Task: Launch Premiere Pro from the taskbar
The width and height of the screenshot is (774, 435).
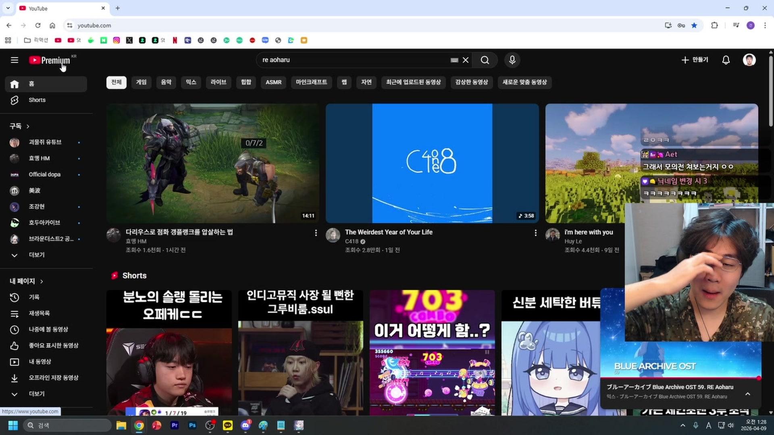Action: point(175,425)
